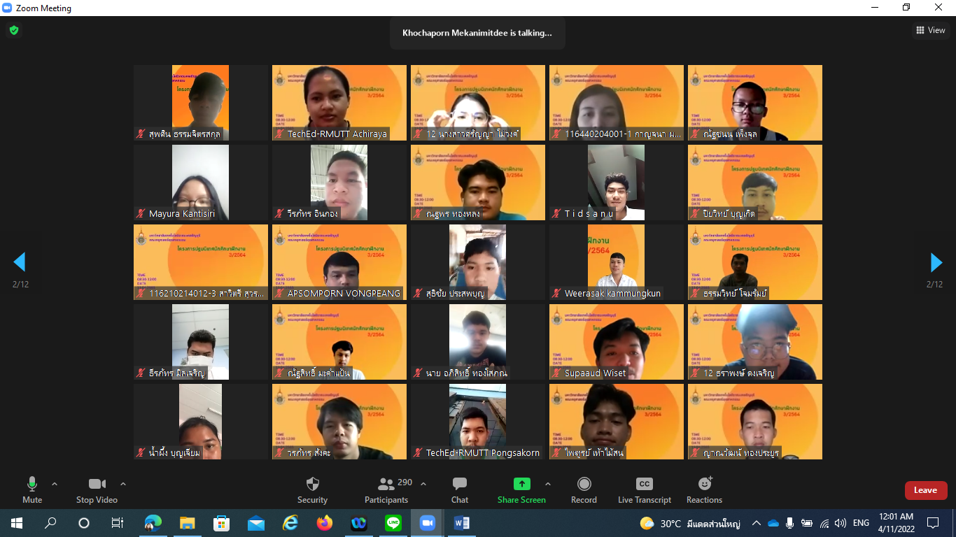Image resolution: width=956 pixels, height=537 pixels.
Task: Start Share Screen
Action: (521, 489)
